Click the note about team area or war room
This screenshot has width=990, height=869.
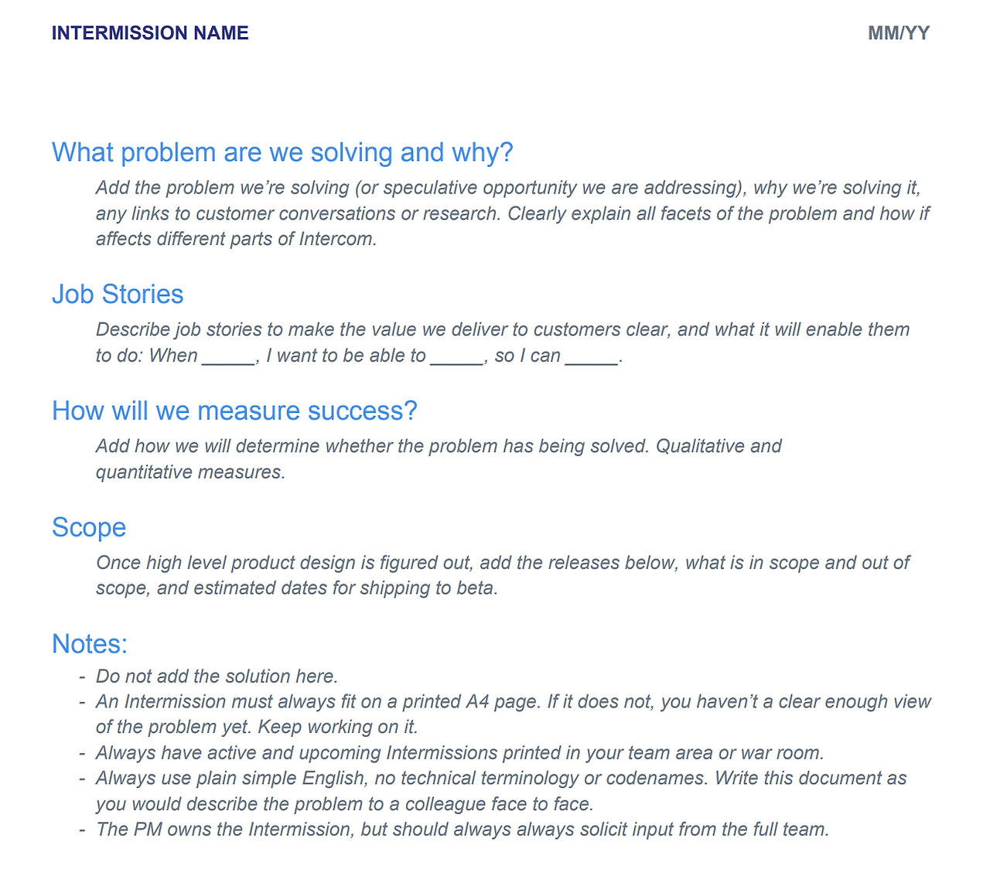coord(460,753)
